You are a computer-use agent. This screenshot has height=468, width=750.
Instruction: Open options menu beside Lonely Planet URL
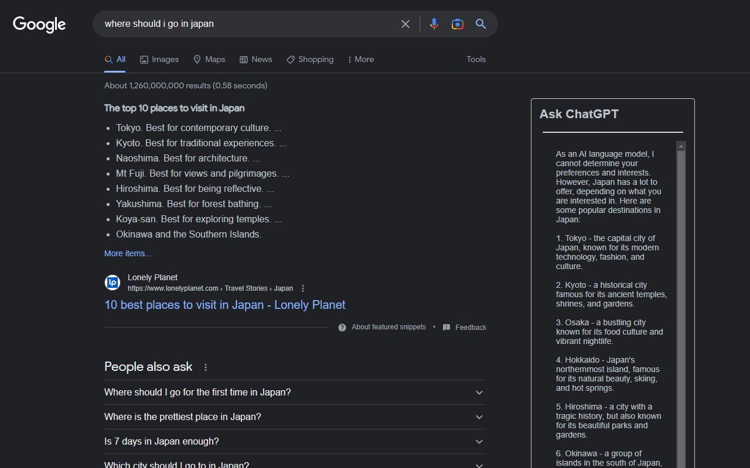[x=303, y=288]
